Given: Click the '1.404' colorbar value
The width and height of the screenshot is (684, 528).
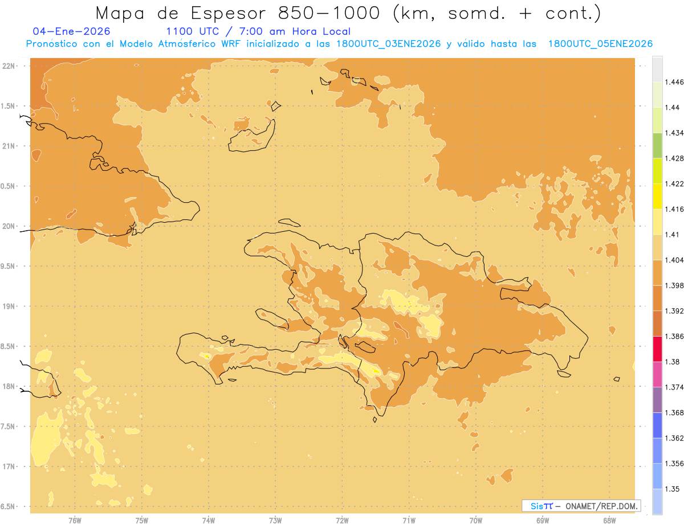Looking at the screenshot, I should click(x=675, y=260).
